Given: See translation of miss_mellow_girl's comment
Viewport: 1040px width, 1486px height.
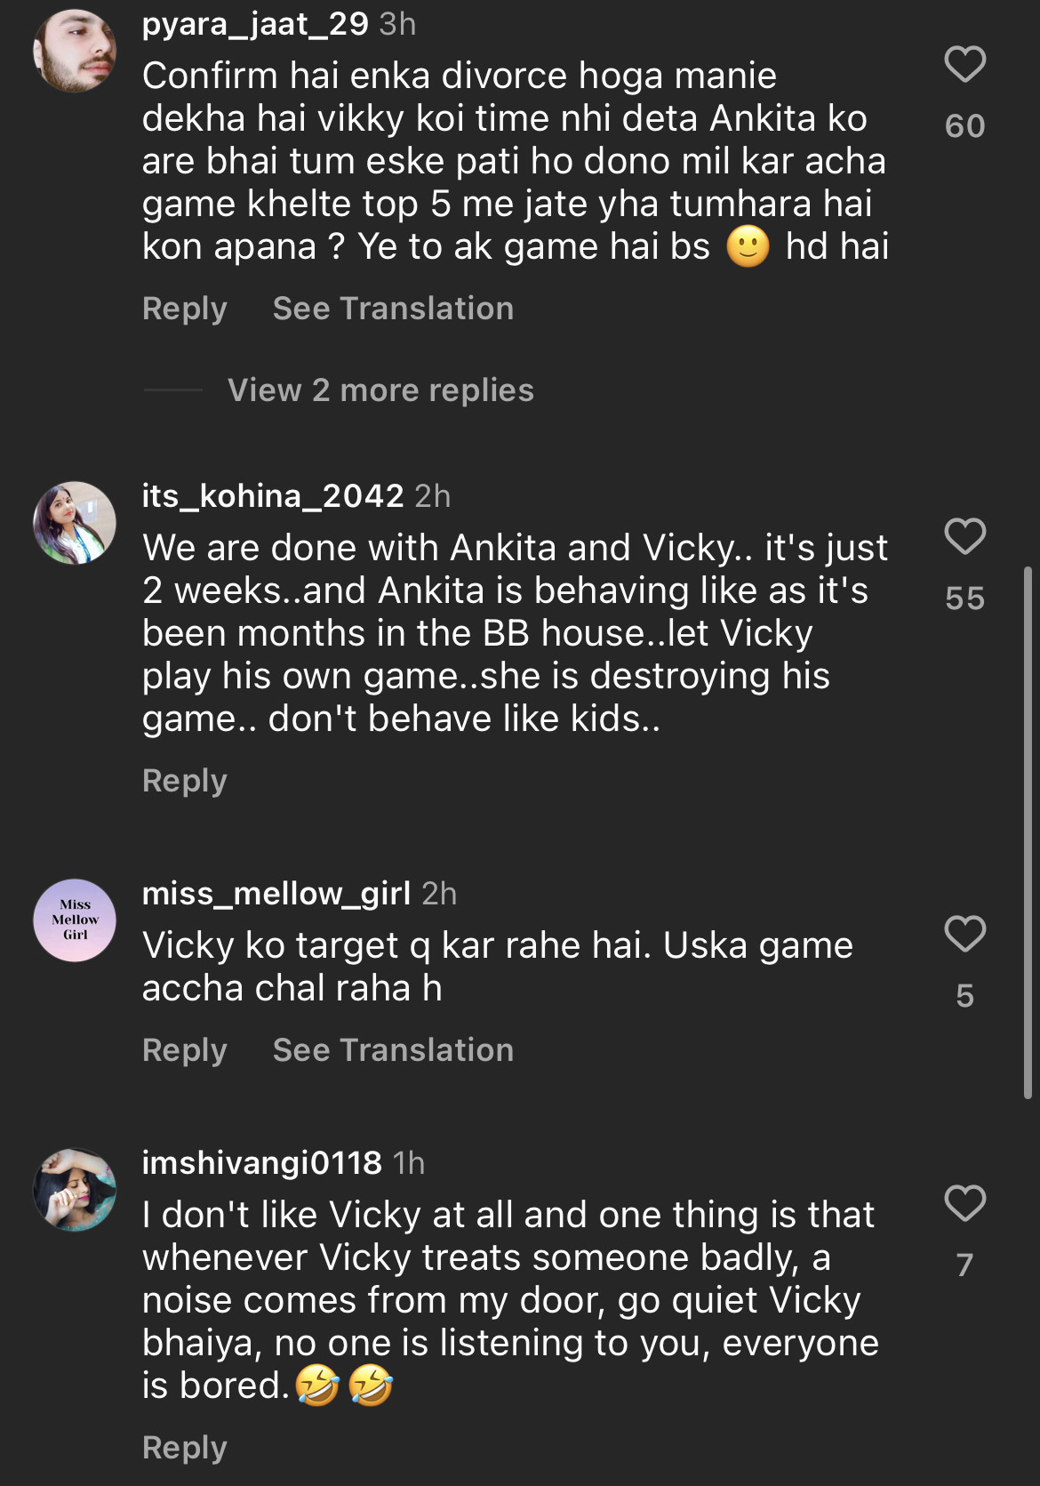Looking at the screenshot, I should [x=393, y=1050].
